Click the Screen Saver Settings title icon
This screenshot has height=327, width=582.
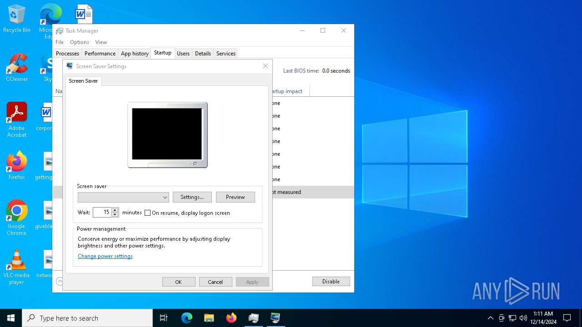click(x=70, y=66)
